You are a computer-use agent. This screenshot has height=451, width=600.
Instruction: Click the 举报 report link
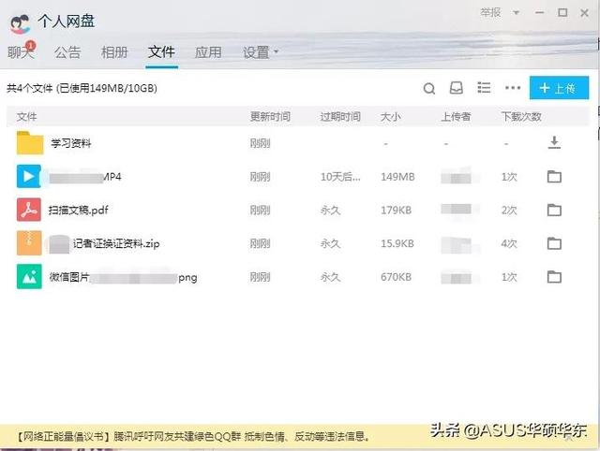tap(489, 13)
